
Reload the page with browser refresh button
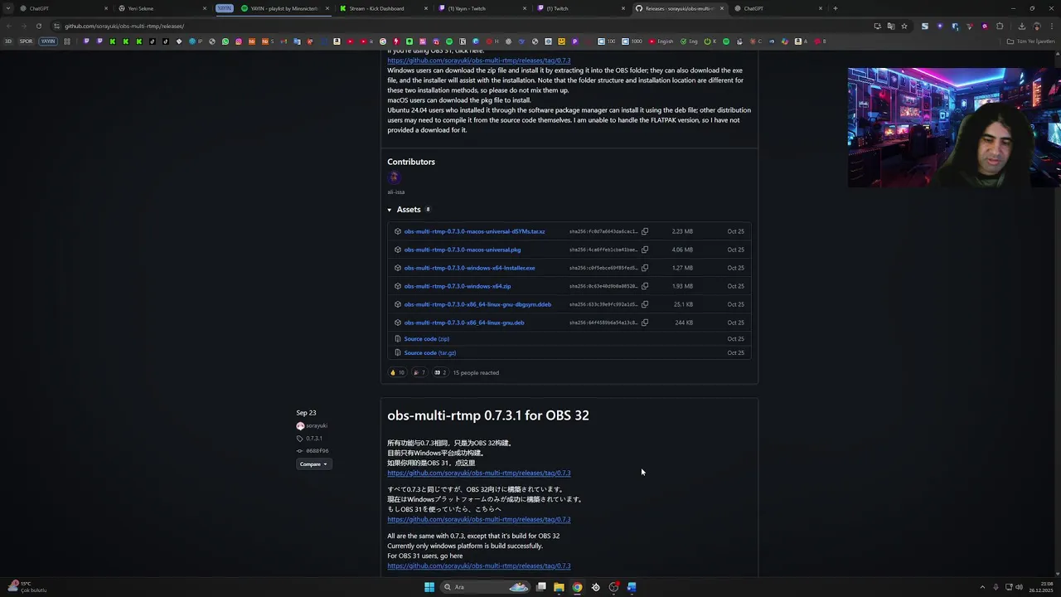(x=38, y=26)
